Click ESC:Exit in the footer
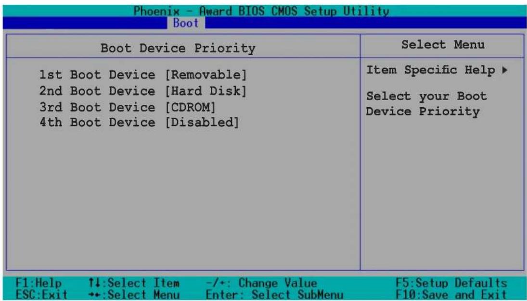 click(41, 295)
